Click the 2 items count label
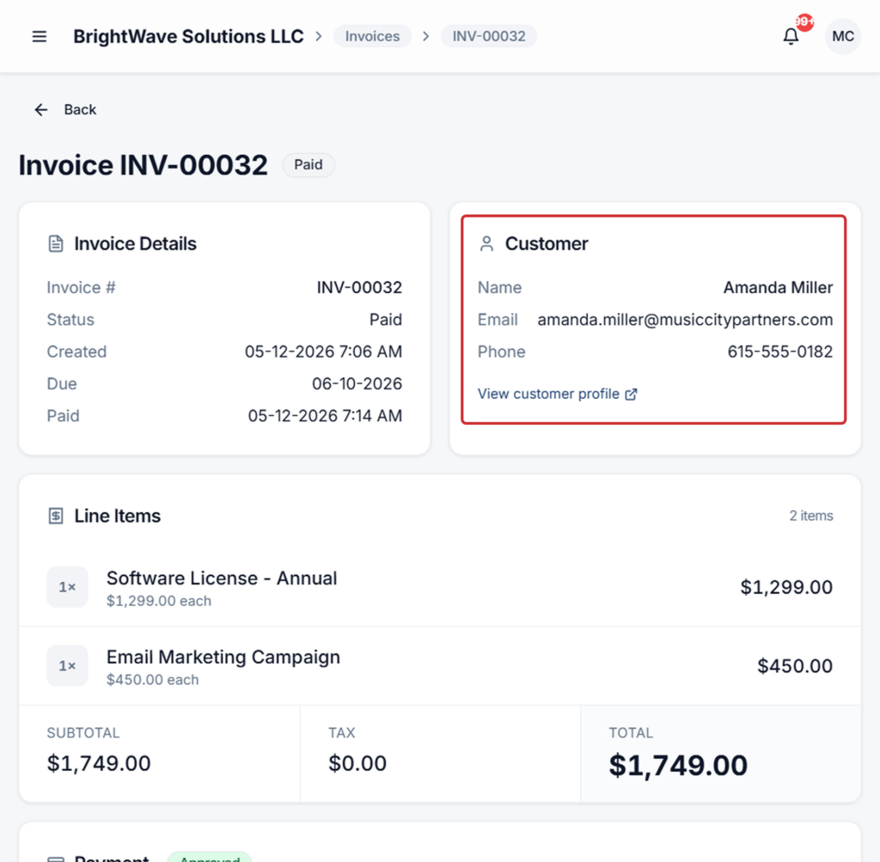This screenshot has width=880, height=862. tap(811, 516)
